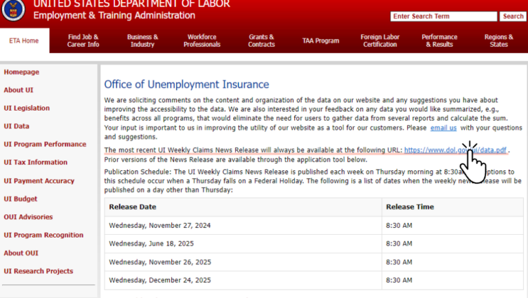Select Business & Industry menu item
The height and width of the screenshot is (298, 528).
pyautogui.click(x=142, y=41)
